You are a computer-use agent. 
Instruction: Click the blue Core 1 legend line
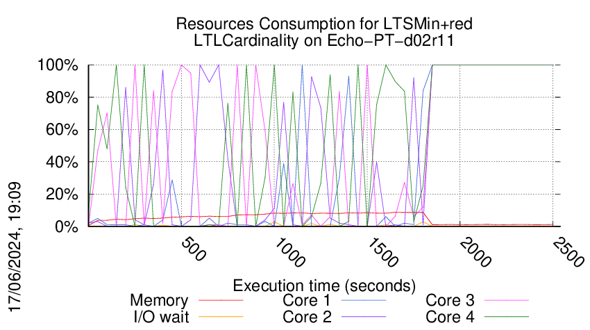364,301
